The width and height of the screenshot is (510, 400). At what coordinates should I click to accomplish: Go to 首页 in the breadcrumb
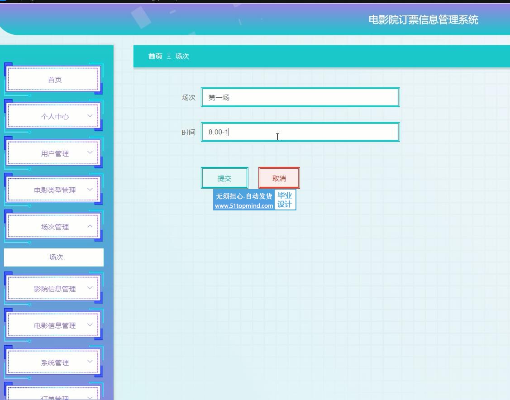coord(155,56)
